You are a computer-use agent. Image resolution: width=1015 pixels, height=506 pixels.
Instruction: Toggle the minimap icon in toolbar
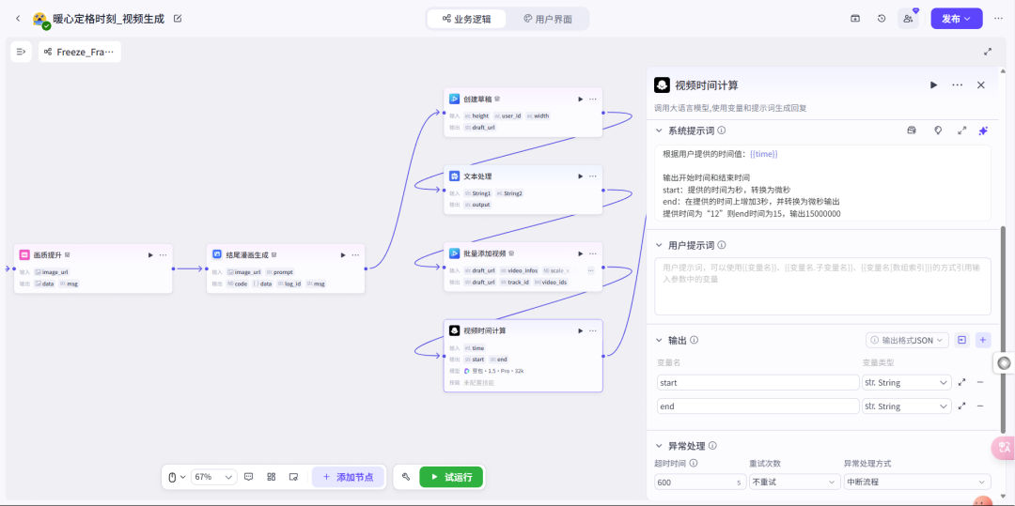pyautogui.click(x=293, y=477)
